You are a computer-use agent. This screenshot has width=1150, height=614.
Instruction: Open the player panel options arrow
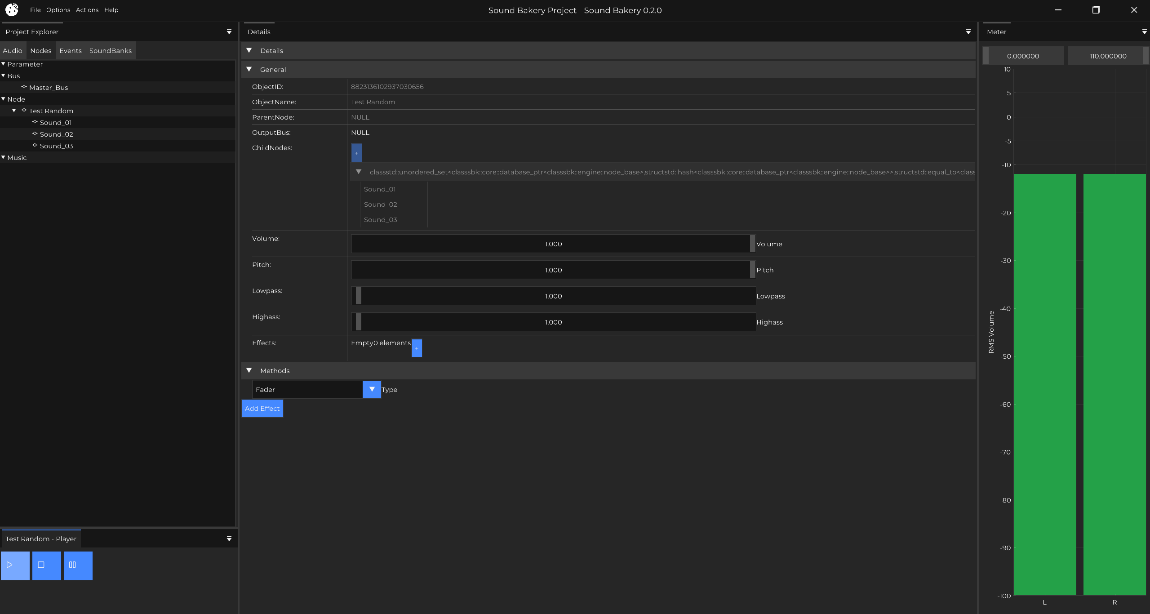coord(229,538)
